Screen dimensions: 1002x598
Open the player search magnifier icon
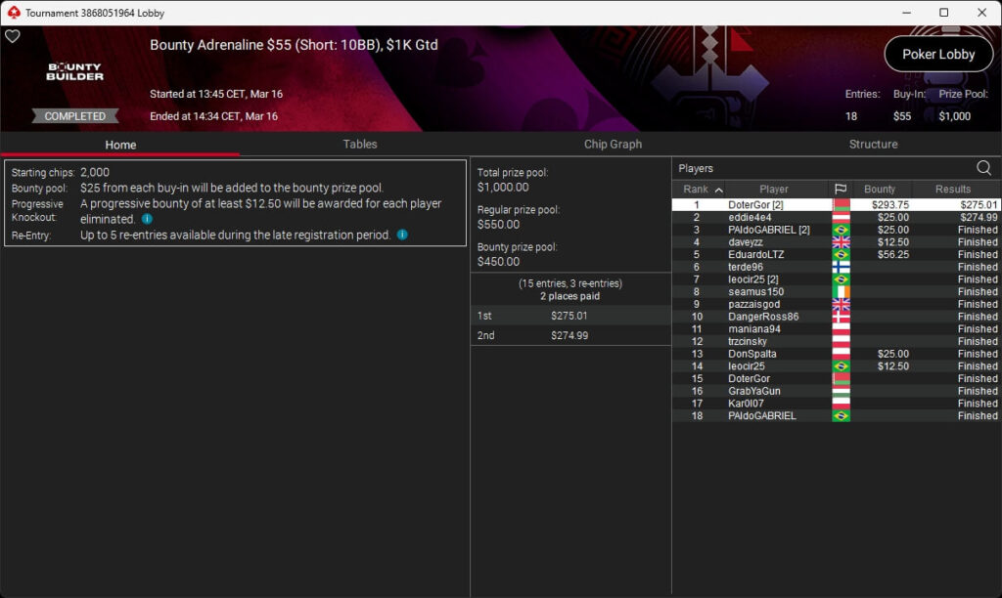[x=983, y=168]
